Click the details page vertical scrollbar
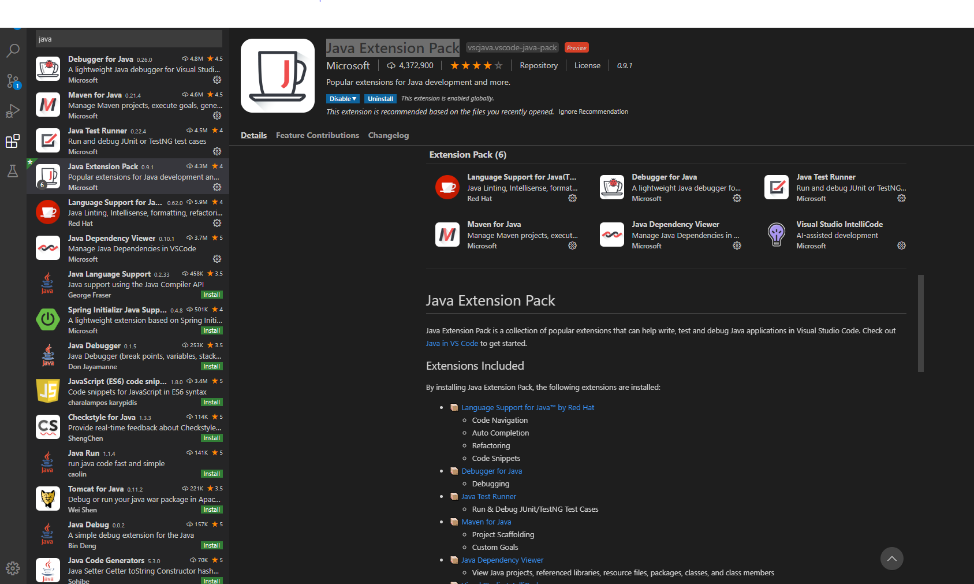Screen dimensions: 974x584 pos(921,323)
